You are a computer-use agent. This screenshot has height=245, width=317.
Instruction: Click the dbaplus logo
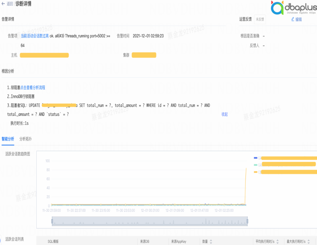click(x=293, y=8)
